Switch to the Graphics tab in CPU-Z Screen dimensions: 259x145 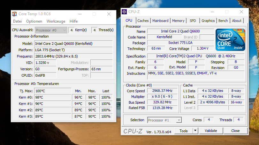[x=208, y=21]
